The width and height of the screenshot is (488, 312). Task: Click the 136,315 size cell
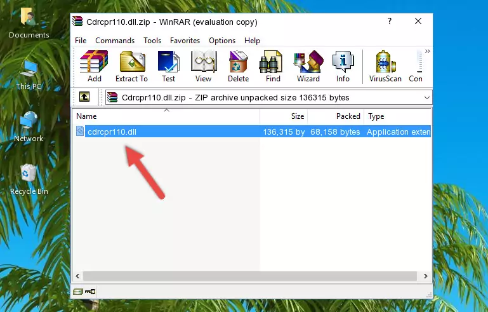pyautogui.click(x=284, y=132)
